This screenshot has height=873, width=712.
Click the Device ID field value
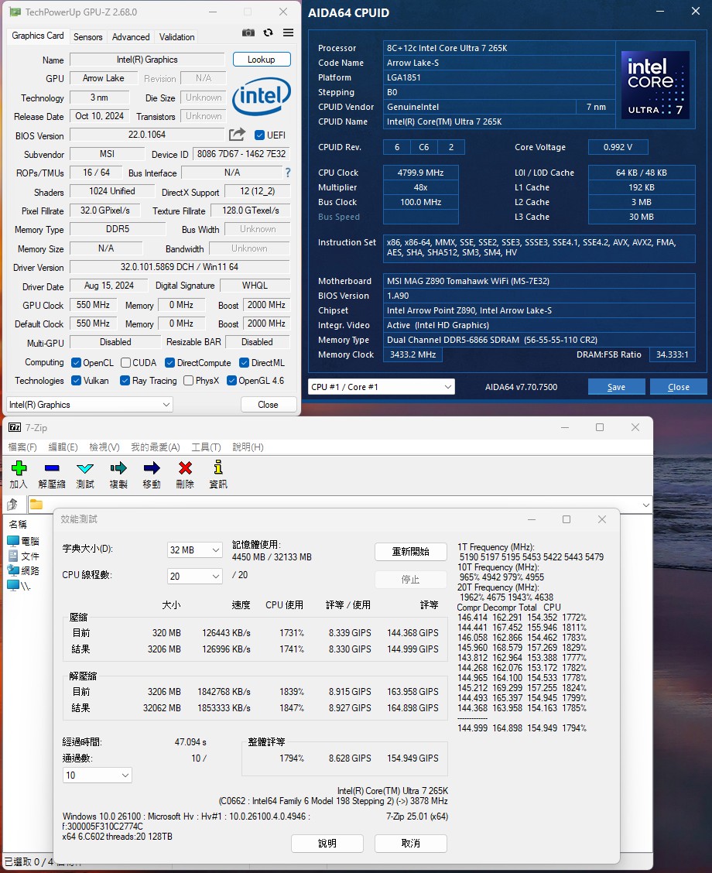241,154
